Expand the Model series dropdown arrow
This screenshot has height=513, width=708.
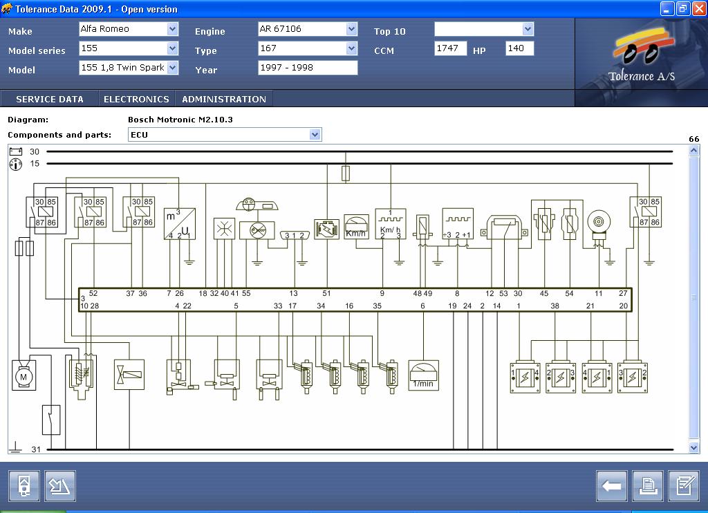172,48
